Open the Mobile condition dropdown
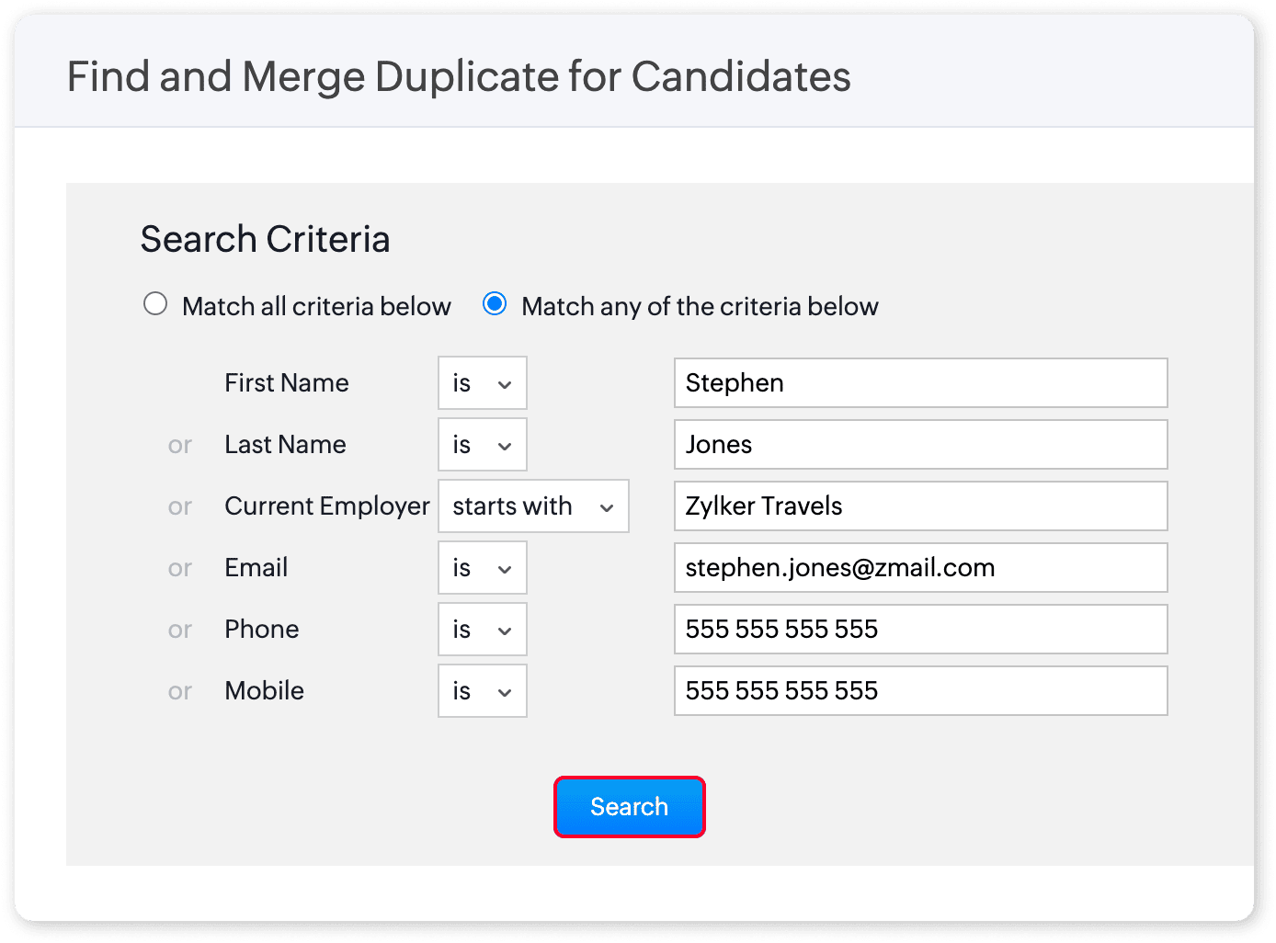Viewport: 1276px width, 943px height. (x=482, y=690)
